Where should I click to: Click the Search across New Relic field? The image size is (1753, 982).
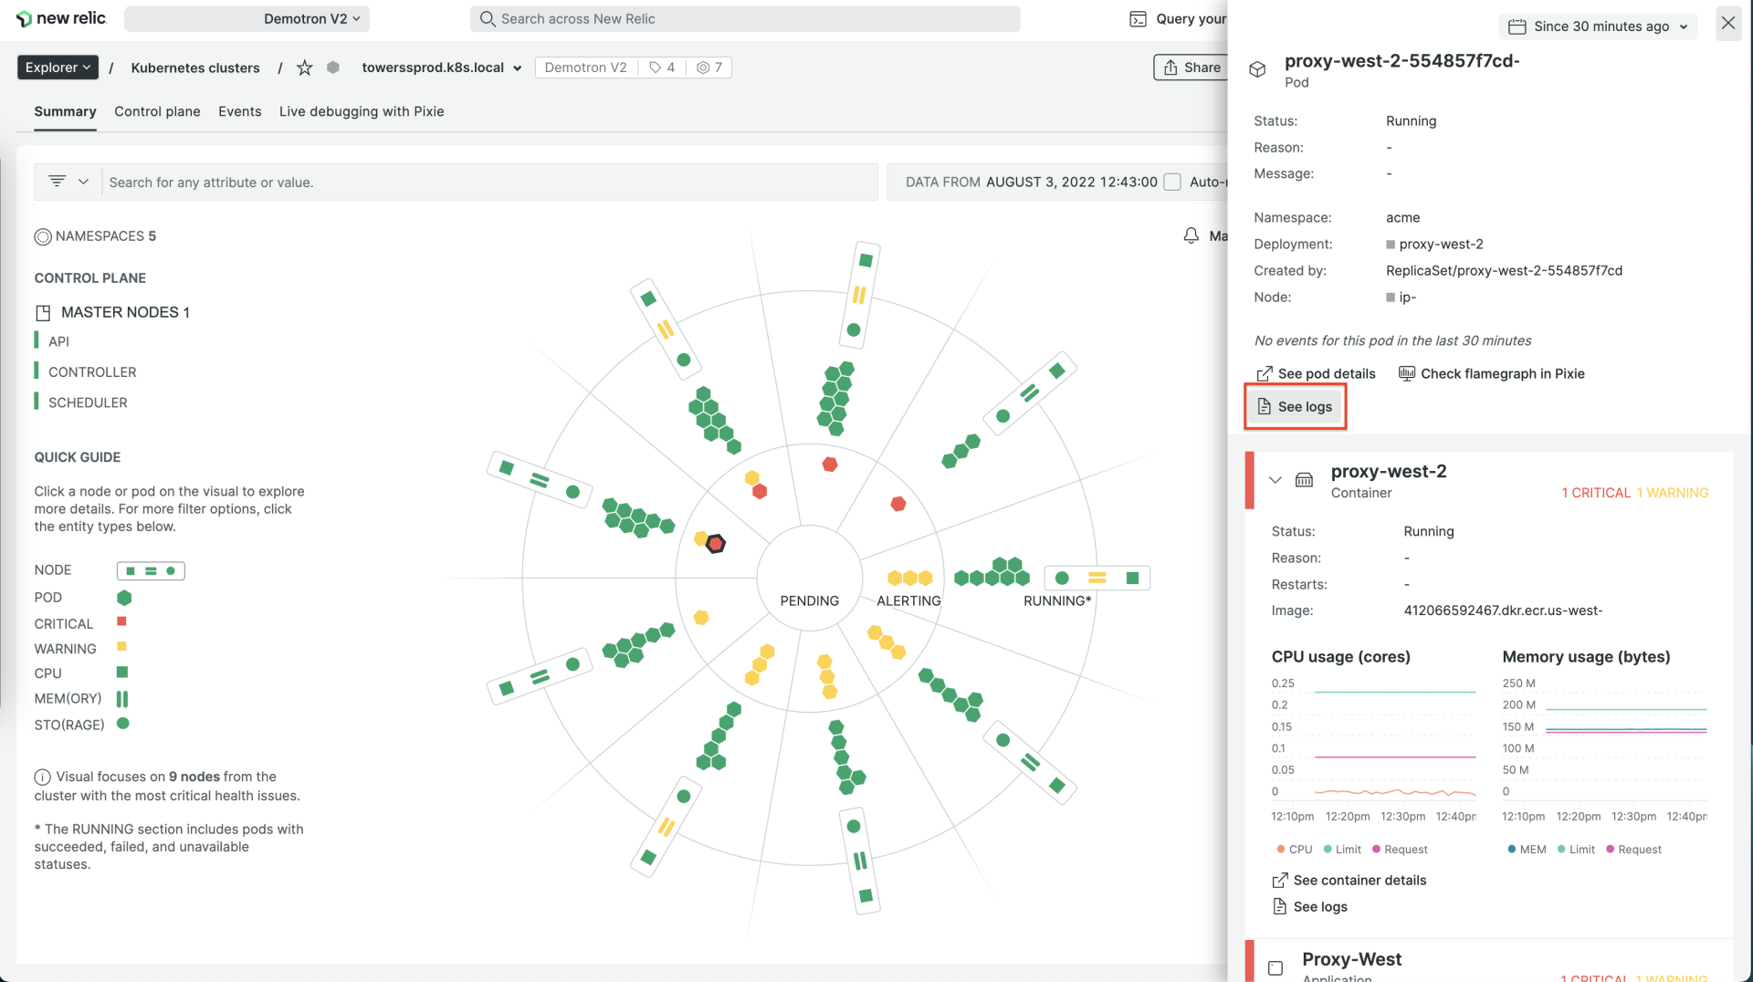pos(745,18)
